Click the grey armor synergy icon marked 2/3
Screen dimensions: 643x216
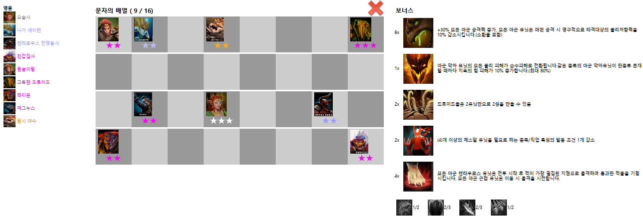[x=435, y=207]
